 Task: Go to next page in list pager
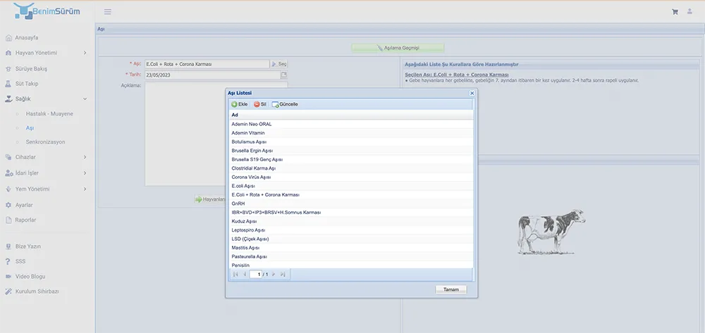(274, 274)
